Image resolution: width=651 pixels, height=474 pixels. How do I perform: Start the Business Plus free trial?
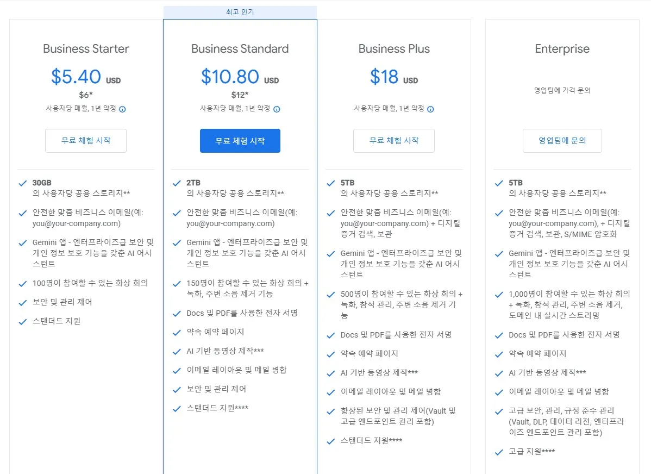[394, 140]
